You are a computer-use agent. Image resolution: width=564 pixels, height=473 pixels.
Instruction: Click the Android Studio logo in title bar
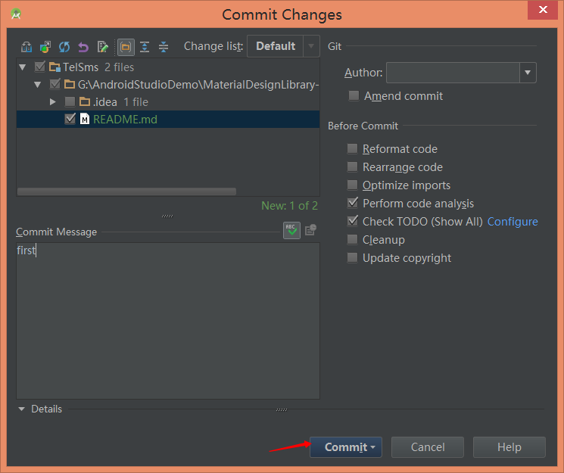16,14
